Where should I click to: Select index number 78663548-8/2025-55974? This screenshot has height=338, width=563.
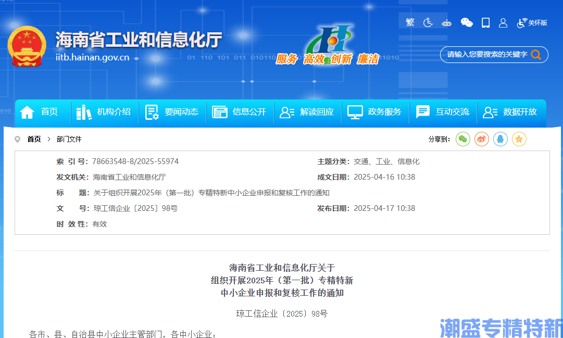(135, 161)
